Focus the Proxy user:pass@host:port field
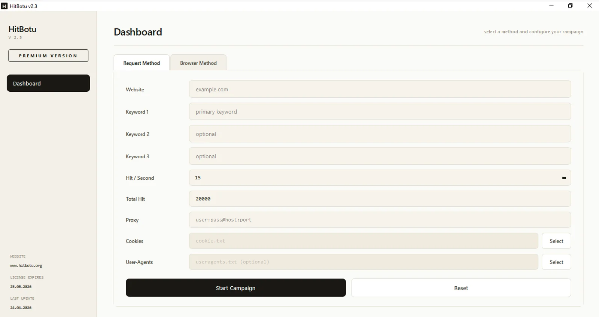Image resolution: width=599 pixels, height=317 pixels. 380,220
